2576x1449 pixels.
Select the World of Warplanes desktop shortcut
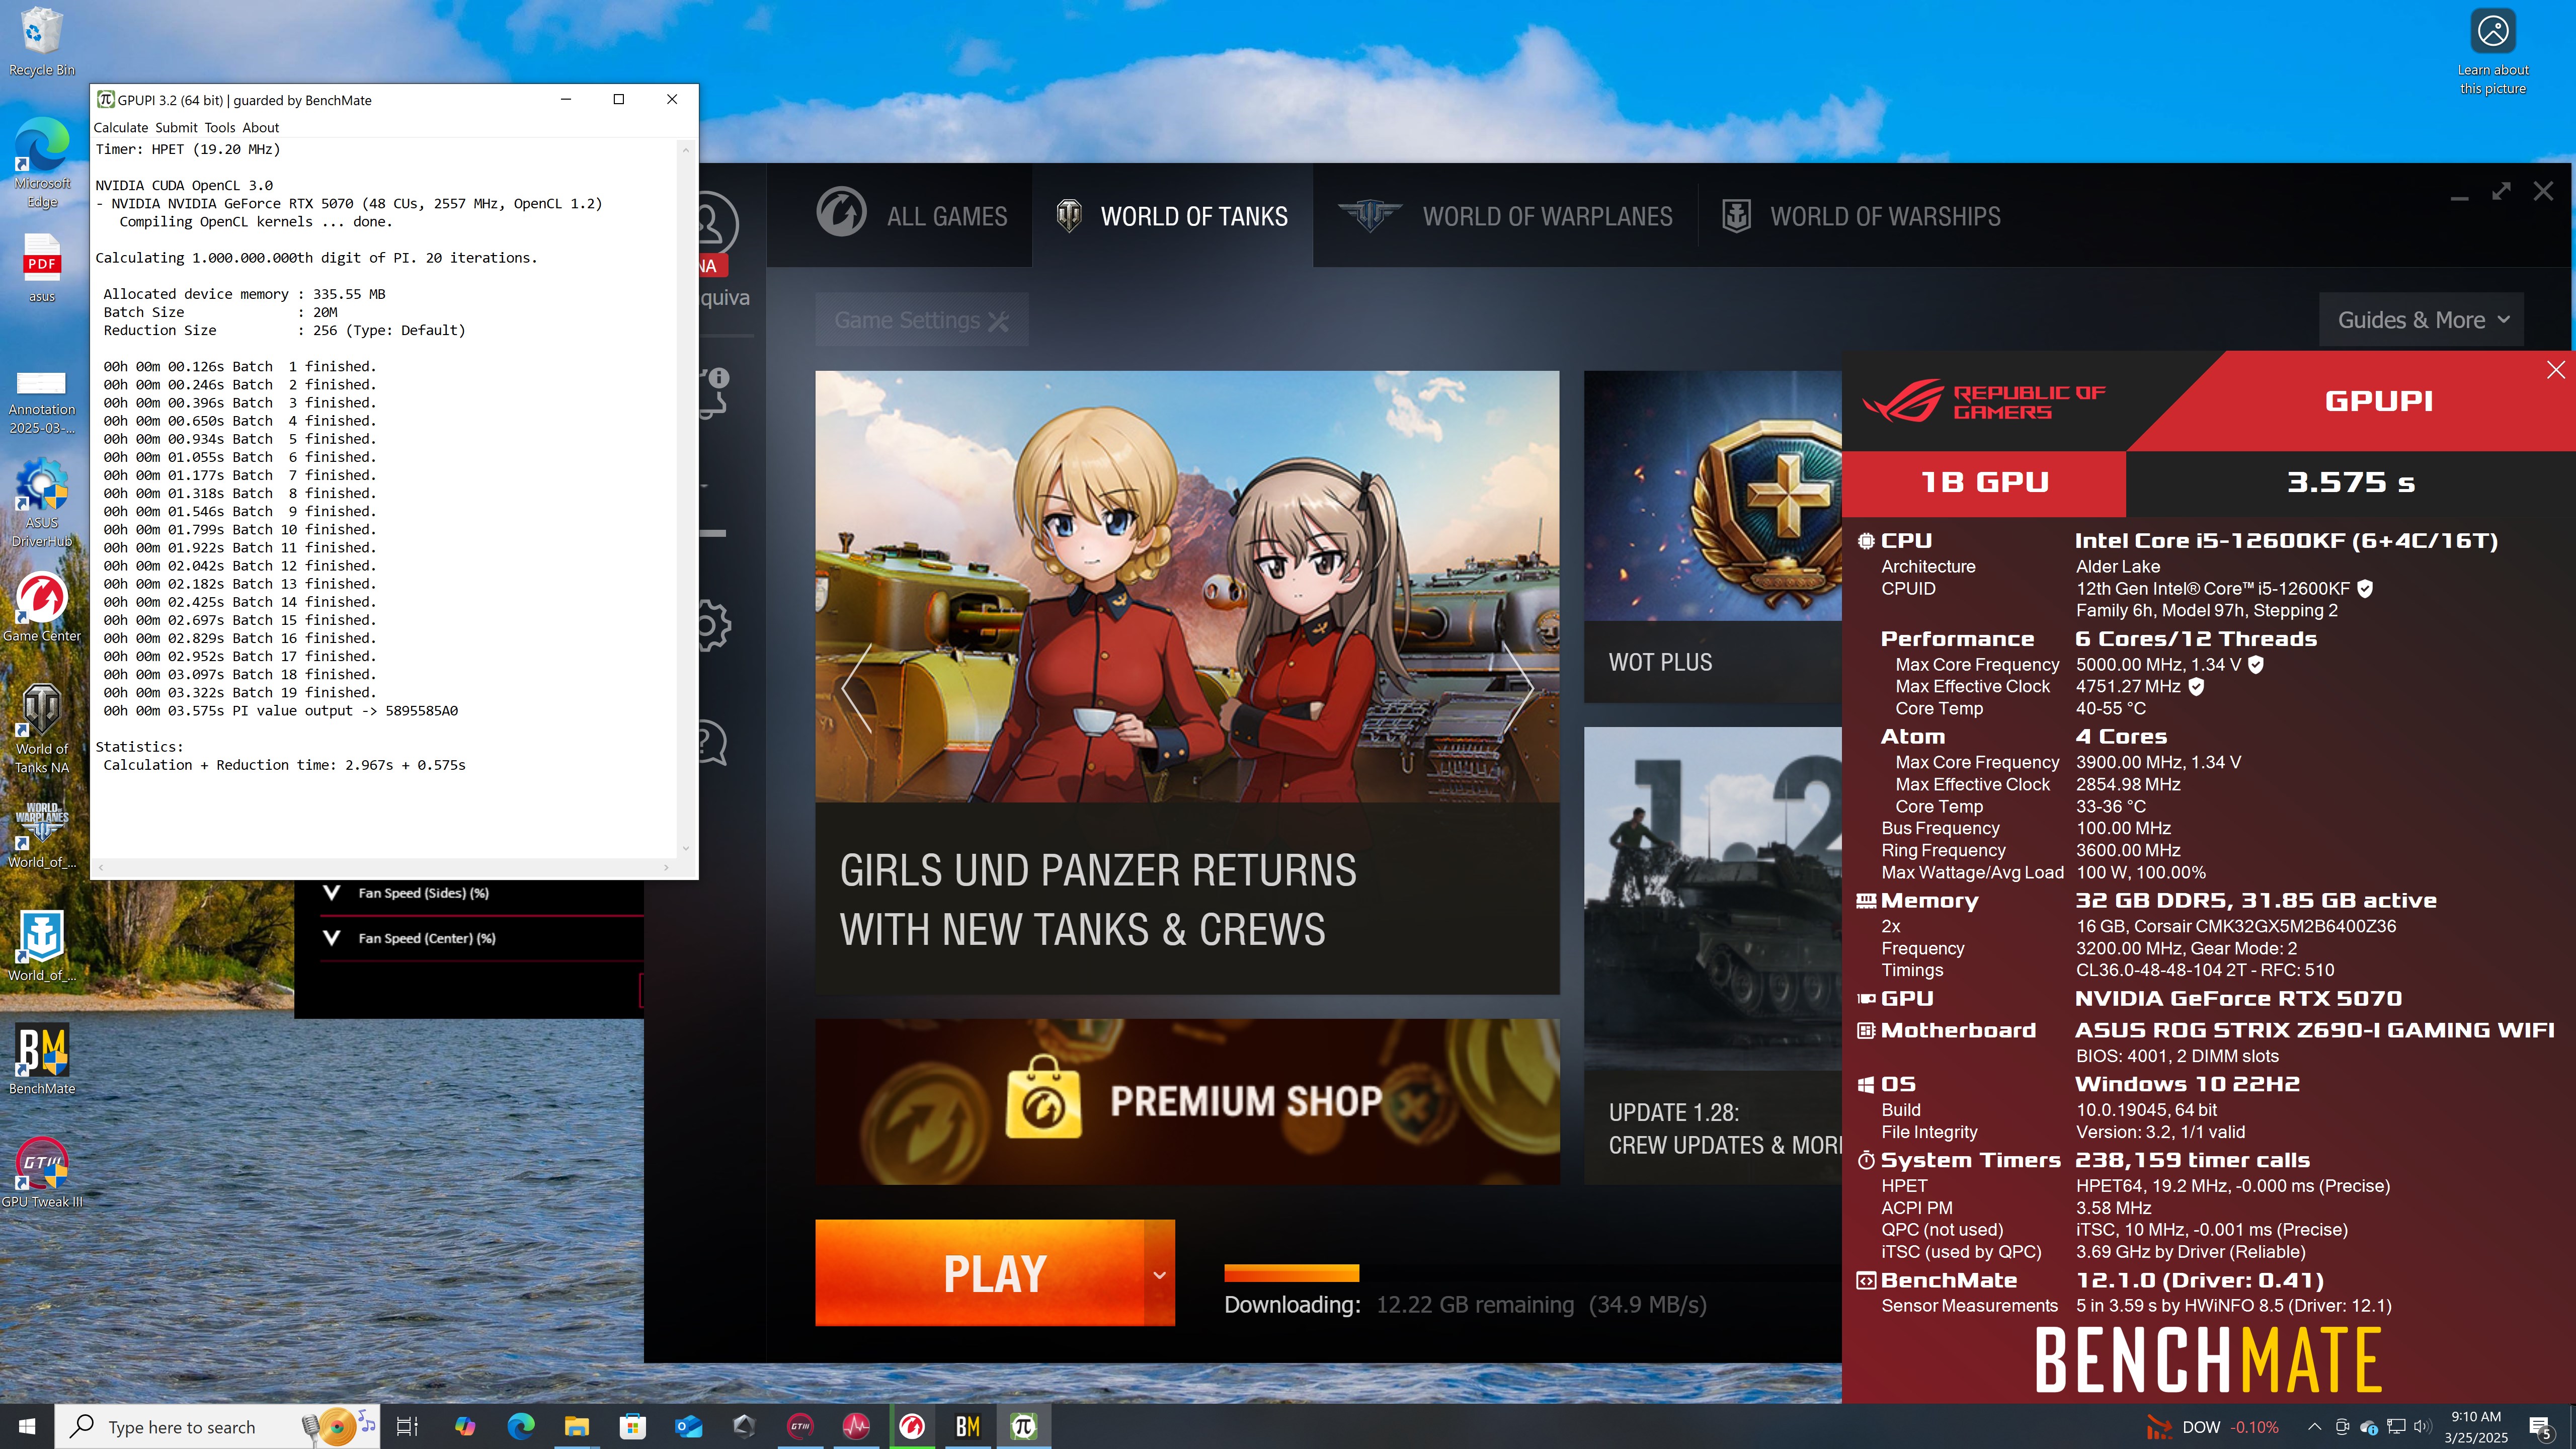point(41,833)
